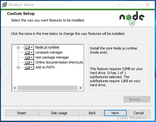156x122 pixels.
Task: Cancel the Node.js setup
Action: pyautogui.click(x=139, y=113)
